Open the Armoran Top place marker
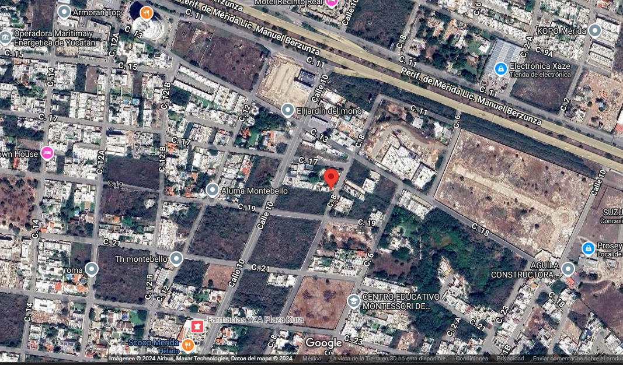The height and width of the screenshot is (365, 623). 64,13
